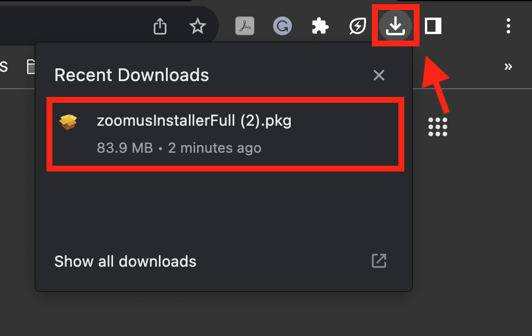
Task: Open the Grammarly extension icon
Action: (x=282, y=26)
